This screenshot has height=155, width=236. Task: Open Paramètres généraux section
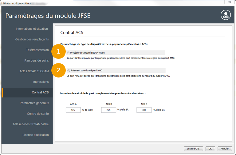[x=34, y=103]
